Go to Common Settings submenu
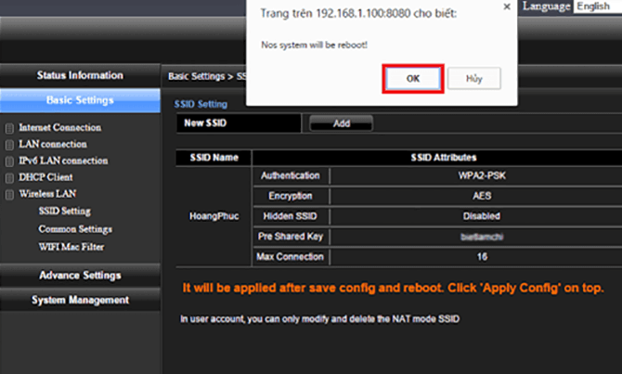 pos(75,229)
